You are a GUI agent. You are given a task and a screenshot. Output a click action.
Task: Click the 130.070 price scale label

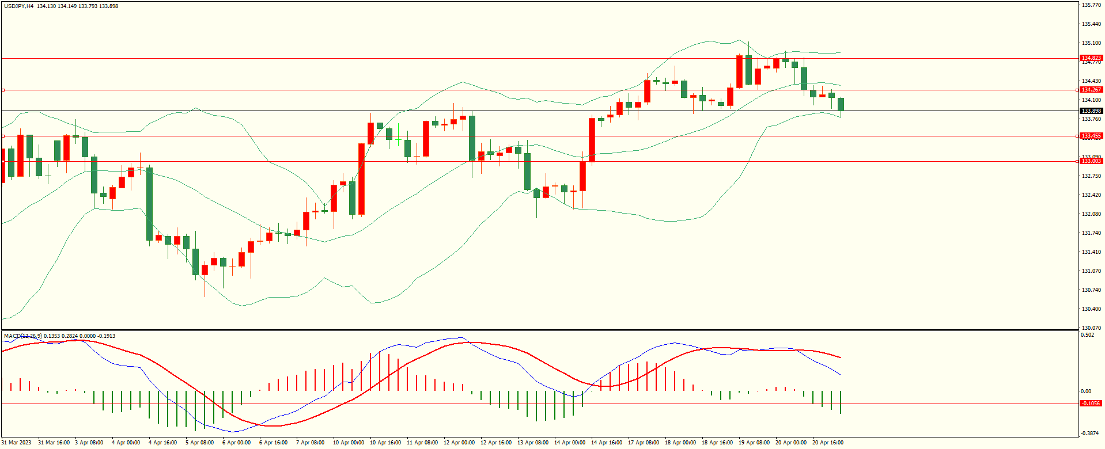1091,328
